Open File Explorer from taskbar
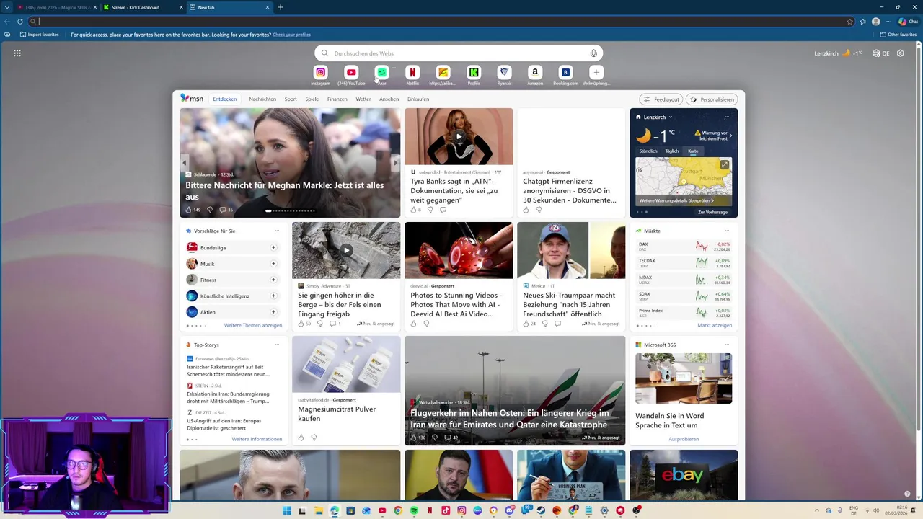 pyautogui.click(x=319, y=510)
